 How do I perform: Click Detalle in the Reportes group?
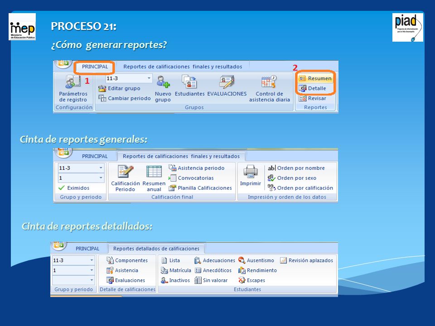point(312,88)
